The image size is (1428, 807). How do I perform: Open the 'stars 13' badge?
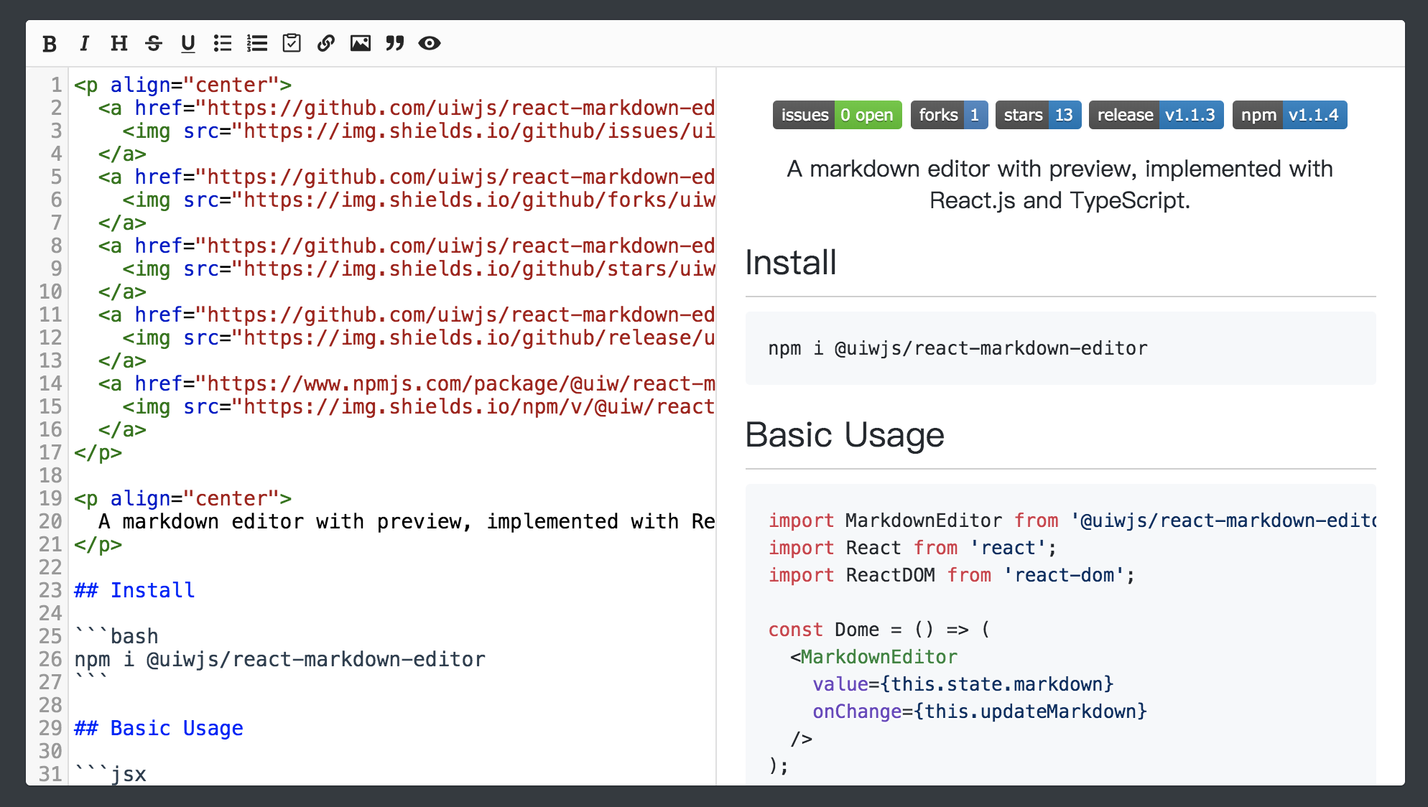(1038, 114)
